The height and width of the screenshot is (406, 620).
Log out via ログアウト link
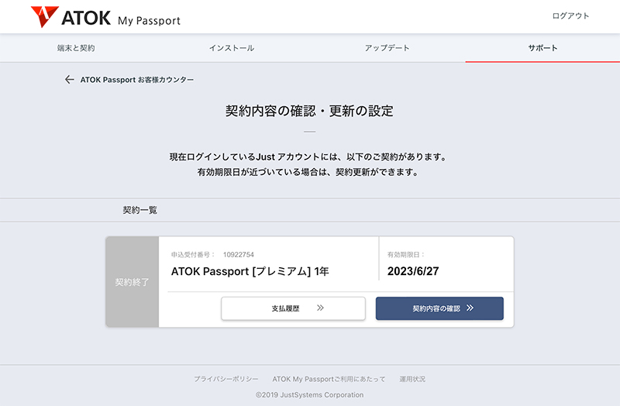click(x=570, y=15)
